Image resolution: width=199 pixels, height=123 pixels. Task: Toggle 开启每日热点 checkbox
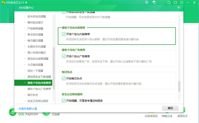point(64,78)
